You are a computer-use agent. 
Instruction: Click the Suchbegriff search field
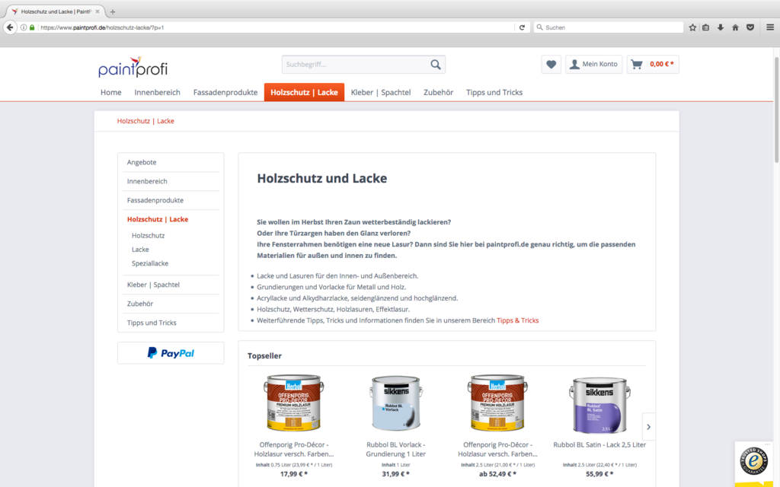[x=355, y=65]
